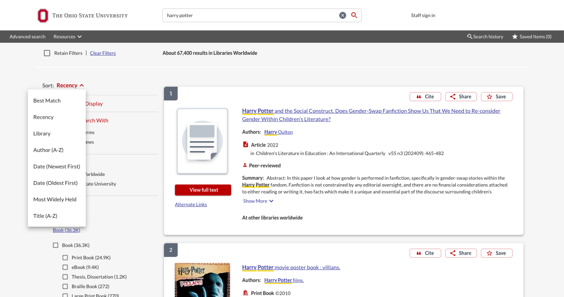This screenshot has height=297, width=564.
Task: Collapse the Sort Recency dropdown
Action: click(70, 85)
